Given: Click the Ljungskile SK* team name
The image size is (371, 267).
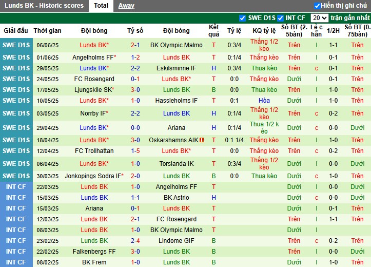Looking at the screenshot, I should coord(94,90).
